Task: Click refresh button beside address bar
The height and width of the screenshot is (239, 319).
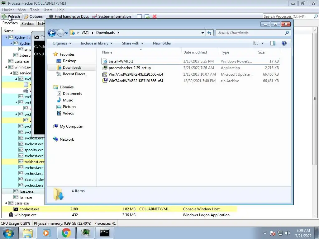Action: 210,33
